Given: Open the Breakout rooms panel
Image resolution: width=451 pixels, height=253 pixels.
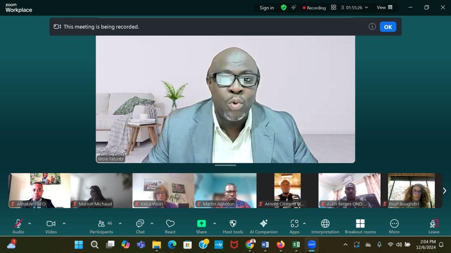Looking at the screenshot, I should [x=360, y=225].
